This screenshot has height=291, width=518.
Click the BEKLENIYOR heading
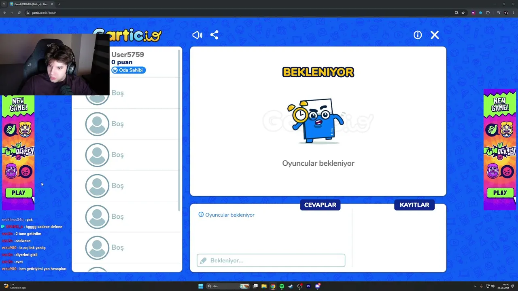point(318,72)
